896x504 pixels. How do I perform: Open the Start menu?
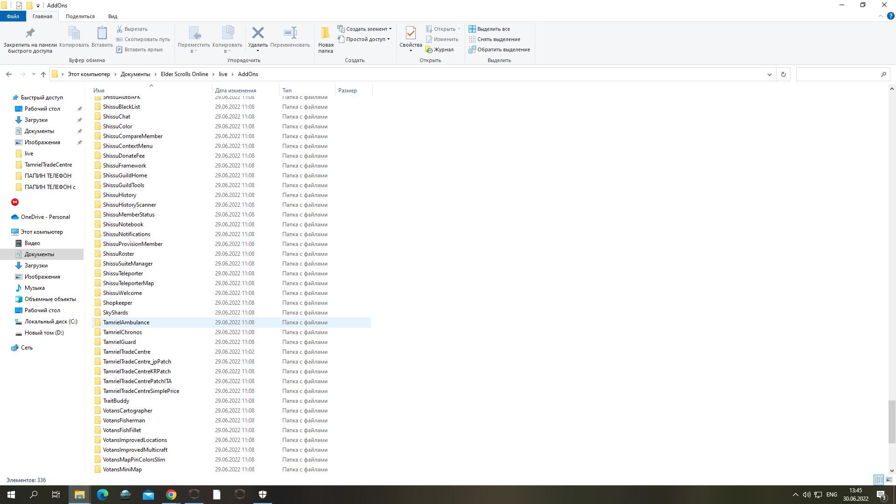point(11,495)
